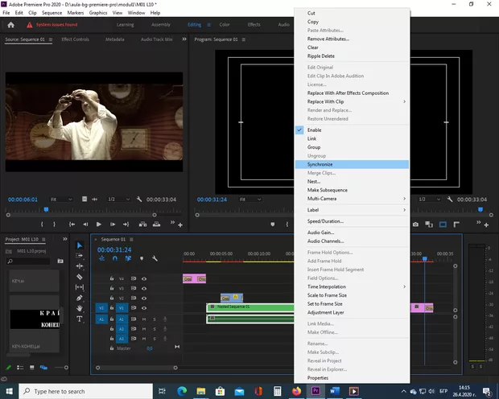Select the Pen tool in the tools panel
The width and height of the screenshot is (499, 399).
pos(80,298)
